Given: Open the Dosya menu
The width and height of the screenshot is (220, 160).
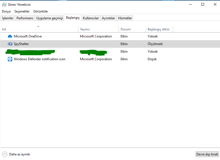Looking at the screenshot, I should coord(6,11).
